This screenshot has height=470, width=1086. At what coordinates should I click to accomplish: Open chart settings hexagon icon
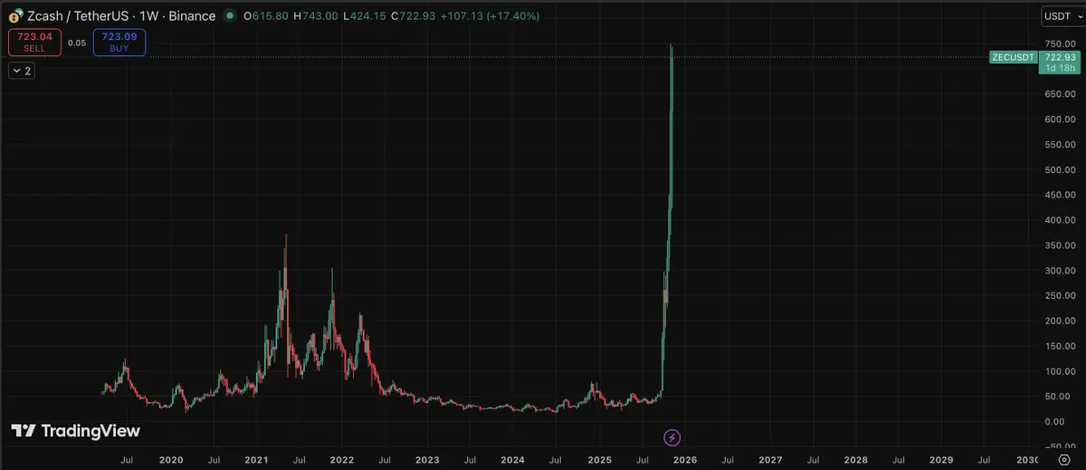pyautogui.click(x=1063, y=460)
